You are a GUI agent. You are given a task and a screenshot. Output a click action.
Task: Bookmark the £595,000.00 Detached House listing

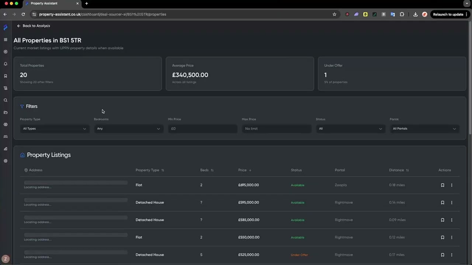(442, 202)
